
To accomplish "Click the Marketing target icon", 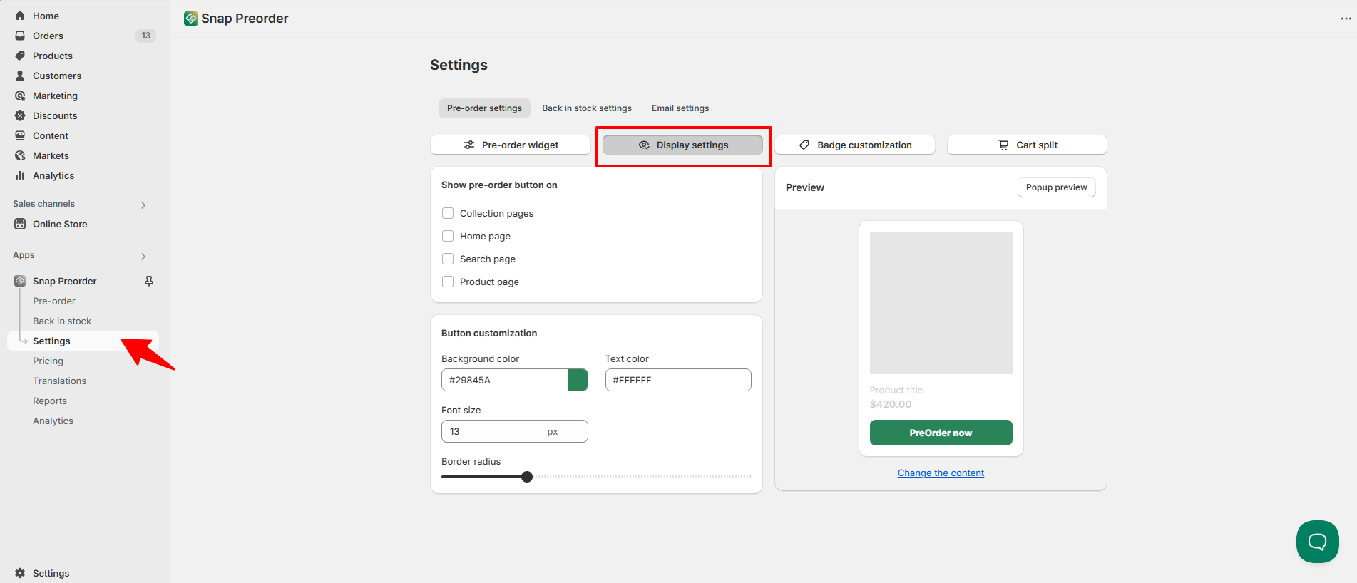I will click(20, 96).
